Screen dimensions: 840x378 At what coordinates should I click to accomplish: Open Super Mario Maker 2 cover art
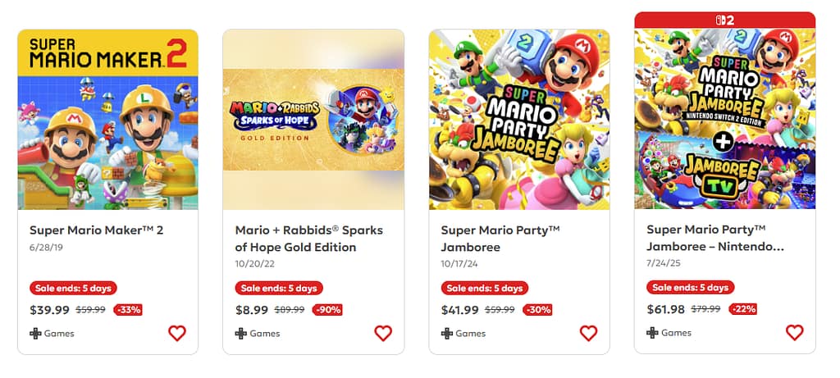108,120
